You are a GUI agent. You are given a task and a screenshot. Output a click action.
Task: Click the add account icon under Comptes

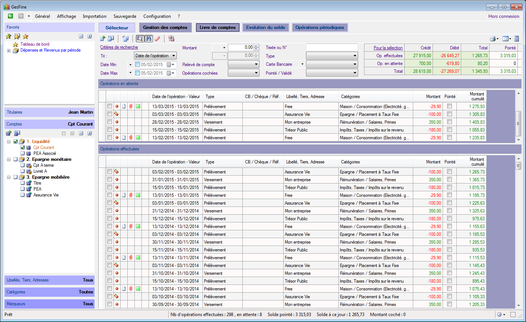pyautogui.click(x=9, y=133)
